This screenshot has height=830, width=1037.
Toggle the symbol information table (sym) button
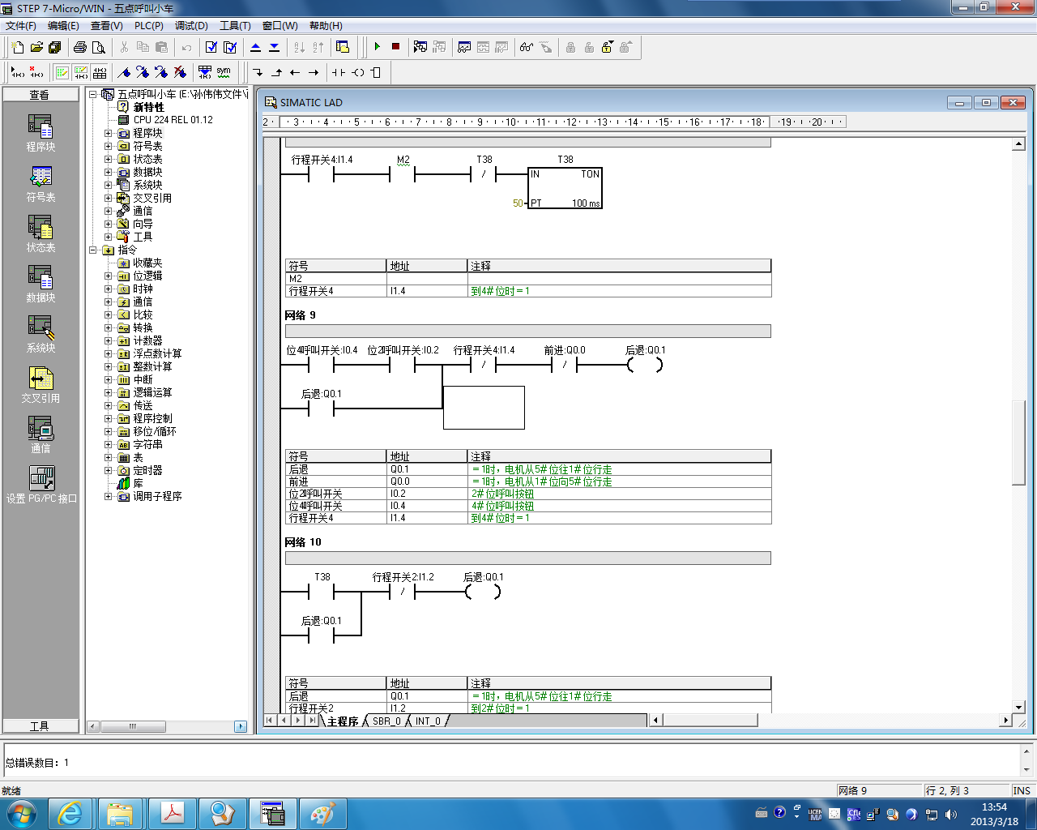(224, 72)
